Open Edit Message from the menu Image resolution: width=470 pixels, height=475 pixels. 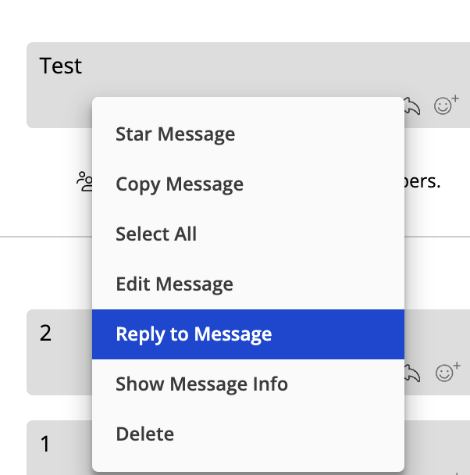[248, 284]
